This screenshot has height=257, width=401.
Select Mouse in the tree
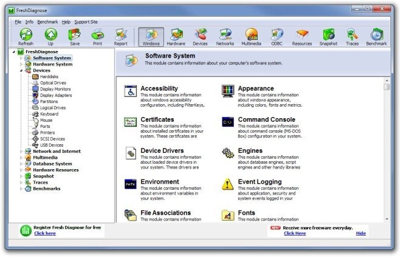click(46, 120)
